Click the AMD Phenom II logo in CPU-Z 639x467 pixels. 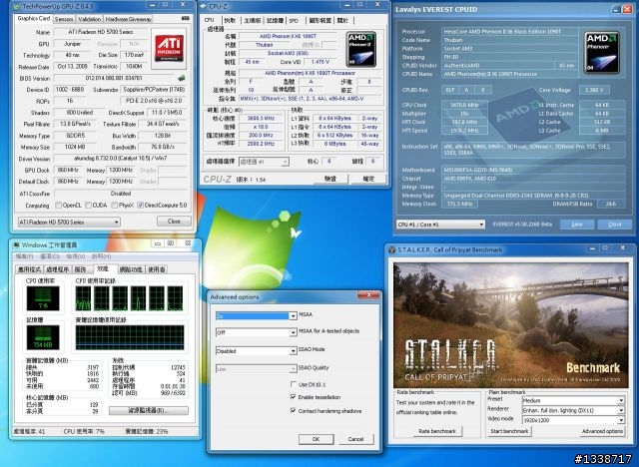361,50
